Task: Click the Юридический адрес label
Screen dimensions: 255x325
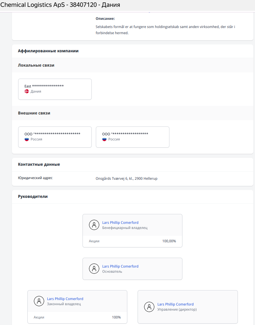Action: [x=35, y=178]
